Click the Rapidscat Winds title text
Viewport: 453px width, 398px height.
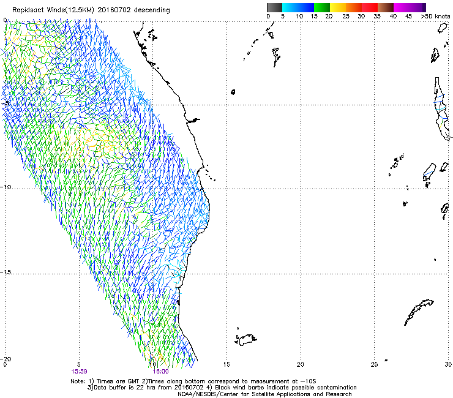click(91, 10)
